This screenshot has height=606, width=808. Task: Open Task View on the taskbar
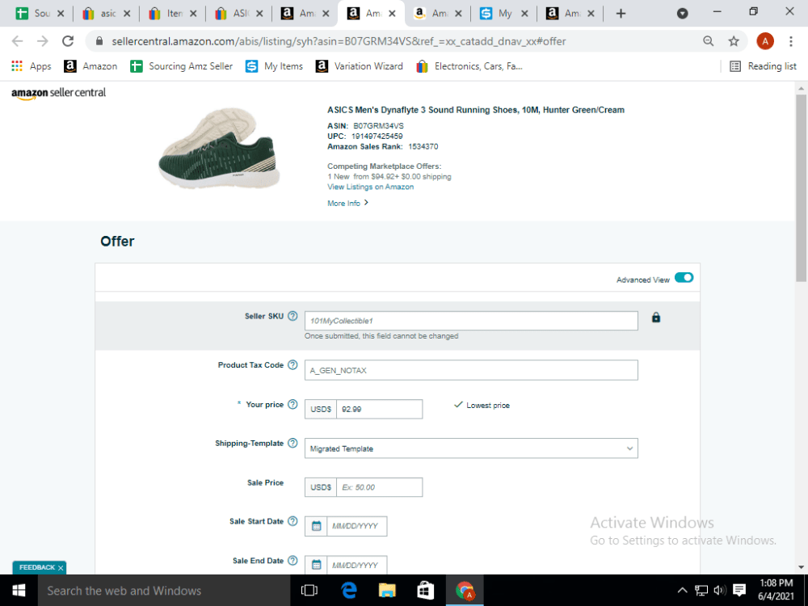tap(309, 591)
